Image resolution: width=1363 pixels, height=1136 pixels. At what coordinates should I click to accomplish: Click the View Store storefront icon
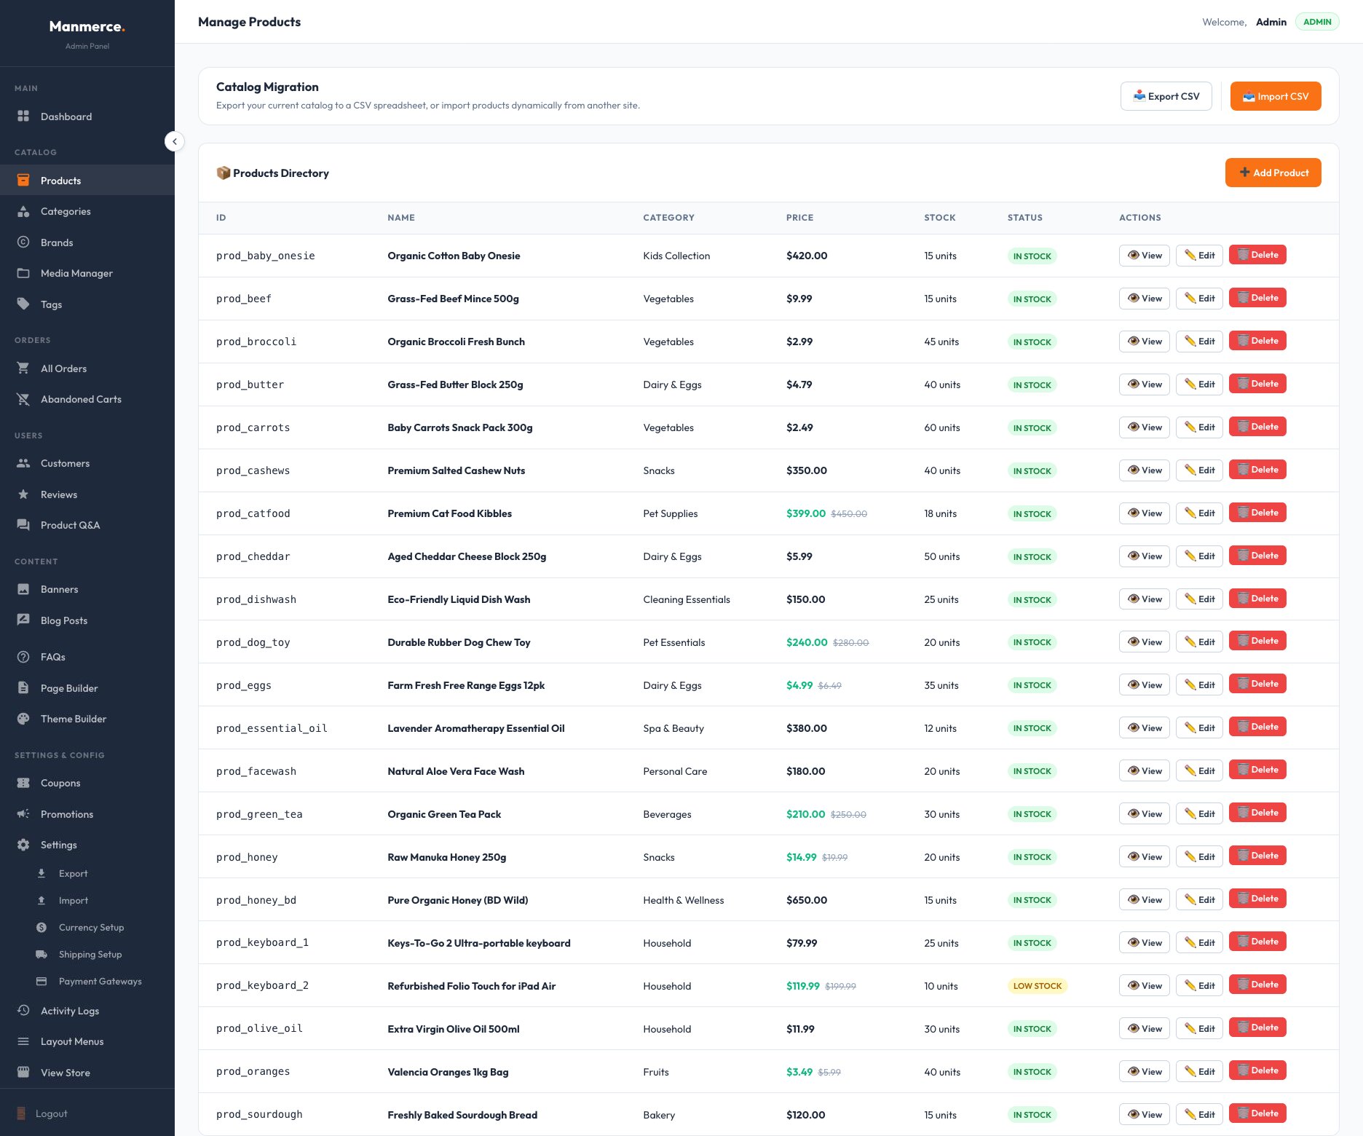(x=23, y=1073)
